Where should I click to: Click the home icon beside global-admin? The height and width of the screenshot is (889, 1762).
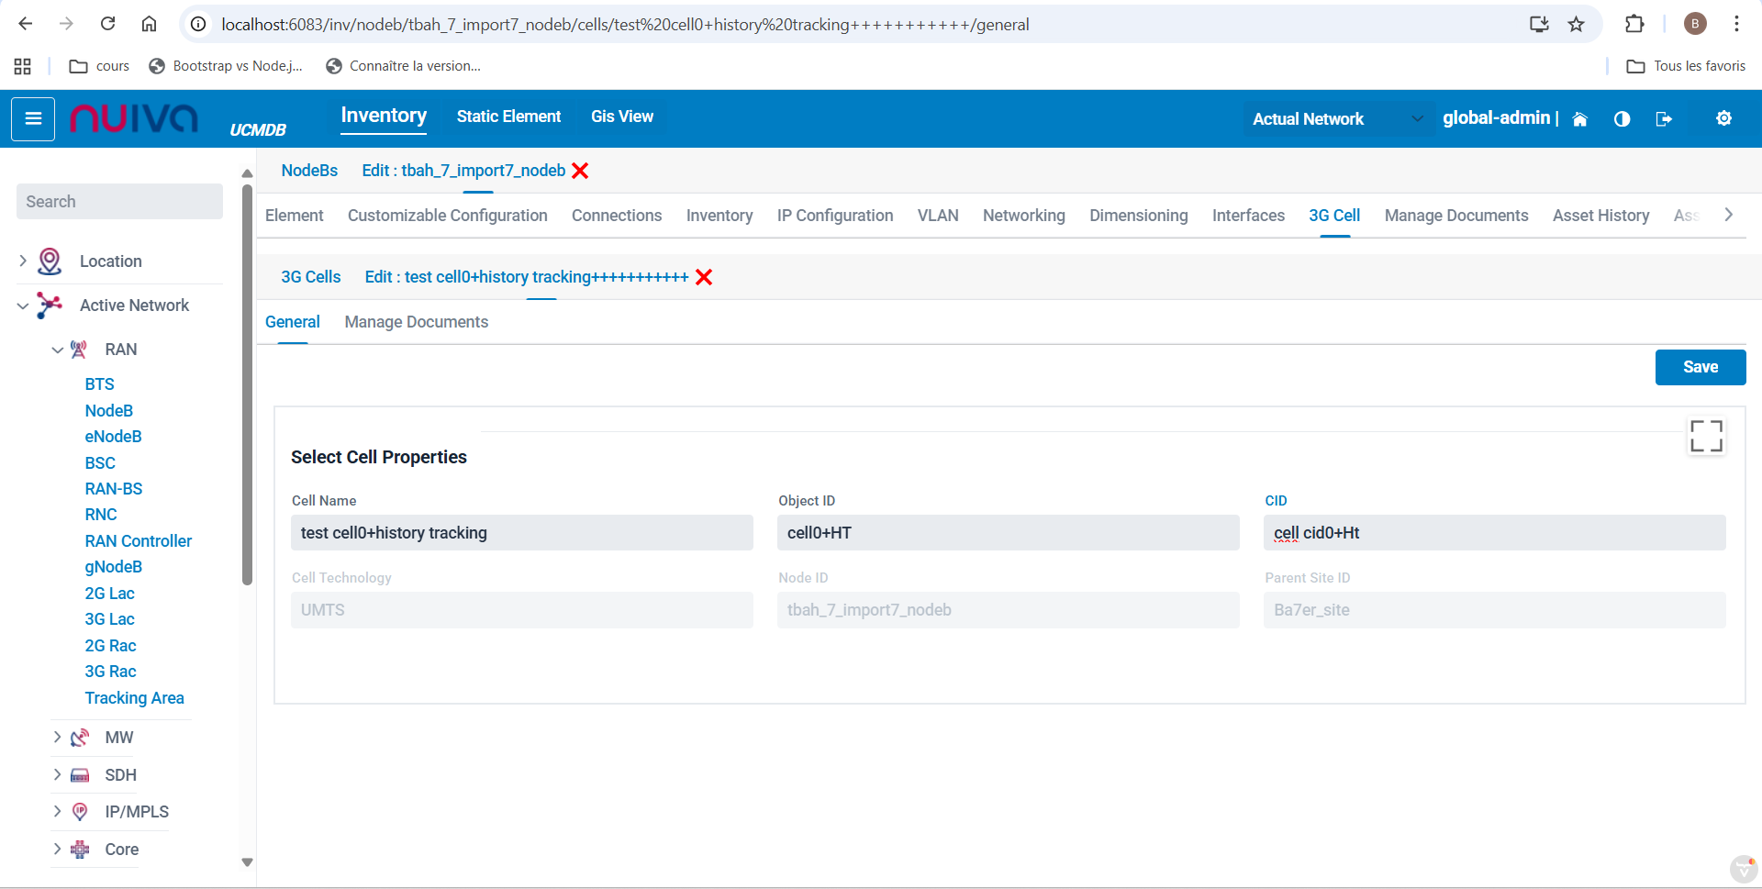pyautogui.click(x=1579, y=119)
